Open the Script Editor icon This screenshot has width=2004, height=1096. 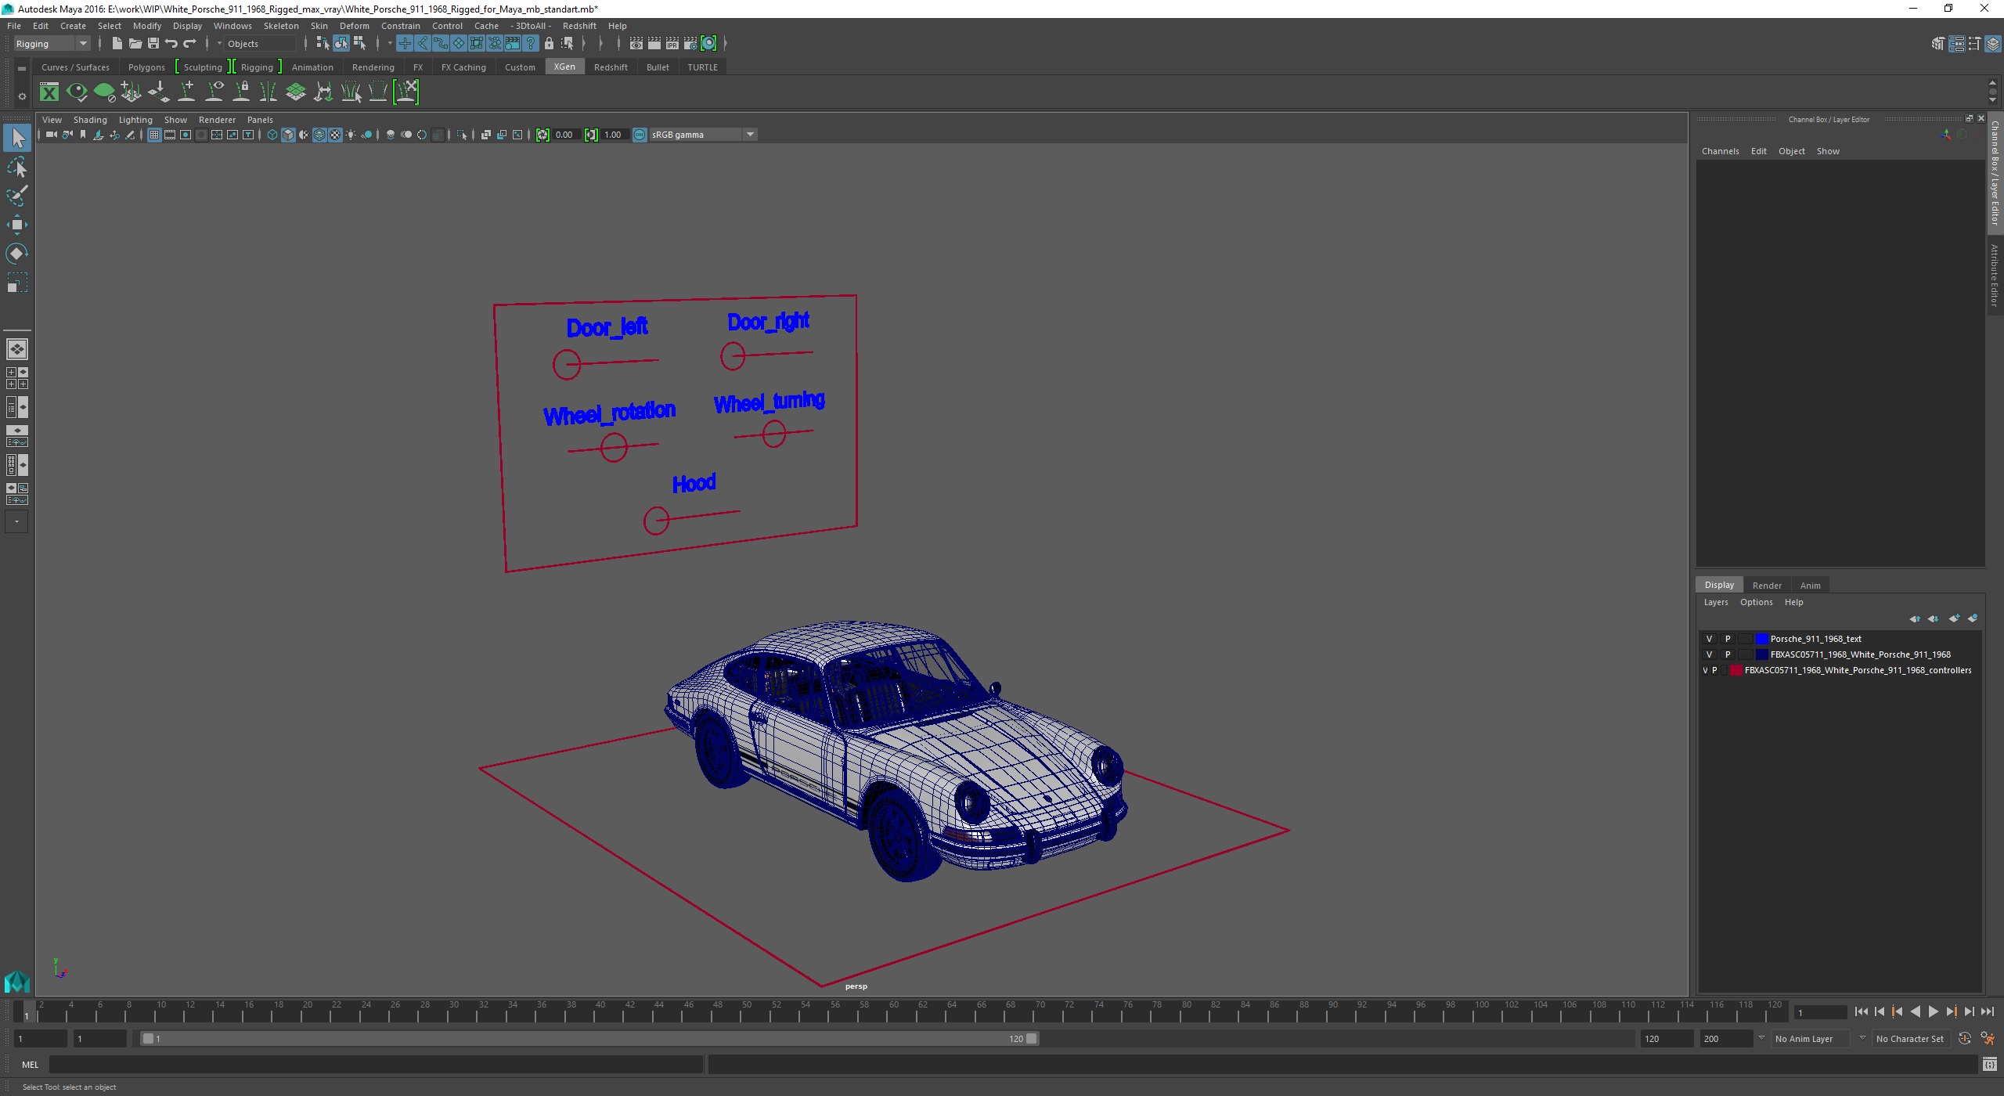tap(1989, 1065)
